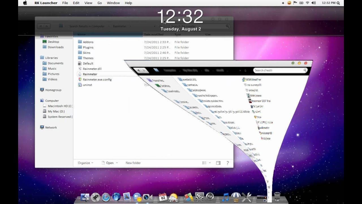362x204 pixels.
Task: Click the Spotlight magnifier in menu bar
Action: [x=338, y=3]
